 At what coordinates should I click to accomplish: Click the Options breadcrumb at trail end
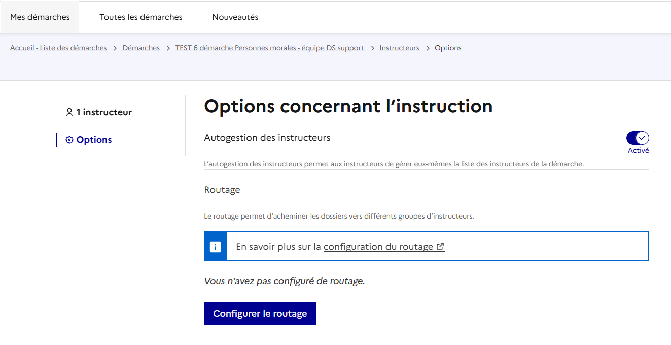click(x=448, y=48)
